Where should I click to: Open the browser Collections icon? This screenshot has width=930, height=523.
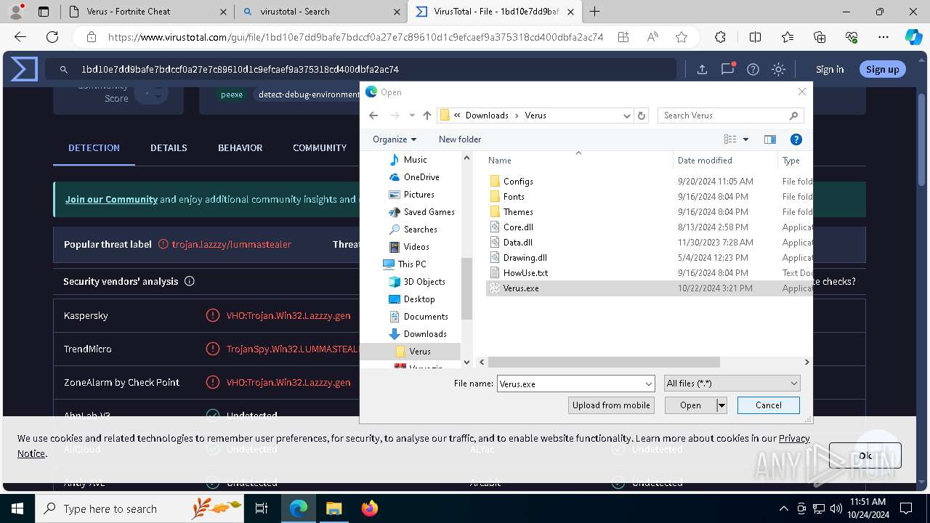click(x=820, y=37)
